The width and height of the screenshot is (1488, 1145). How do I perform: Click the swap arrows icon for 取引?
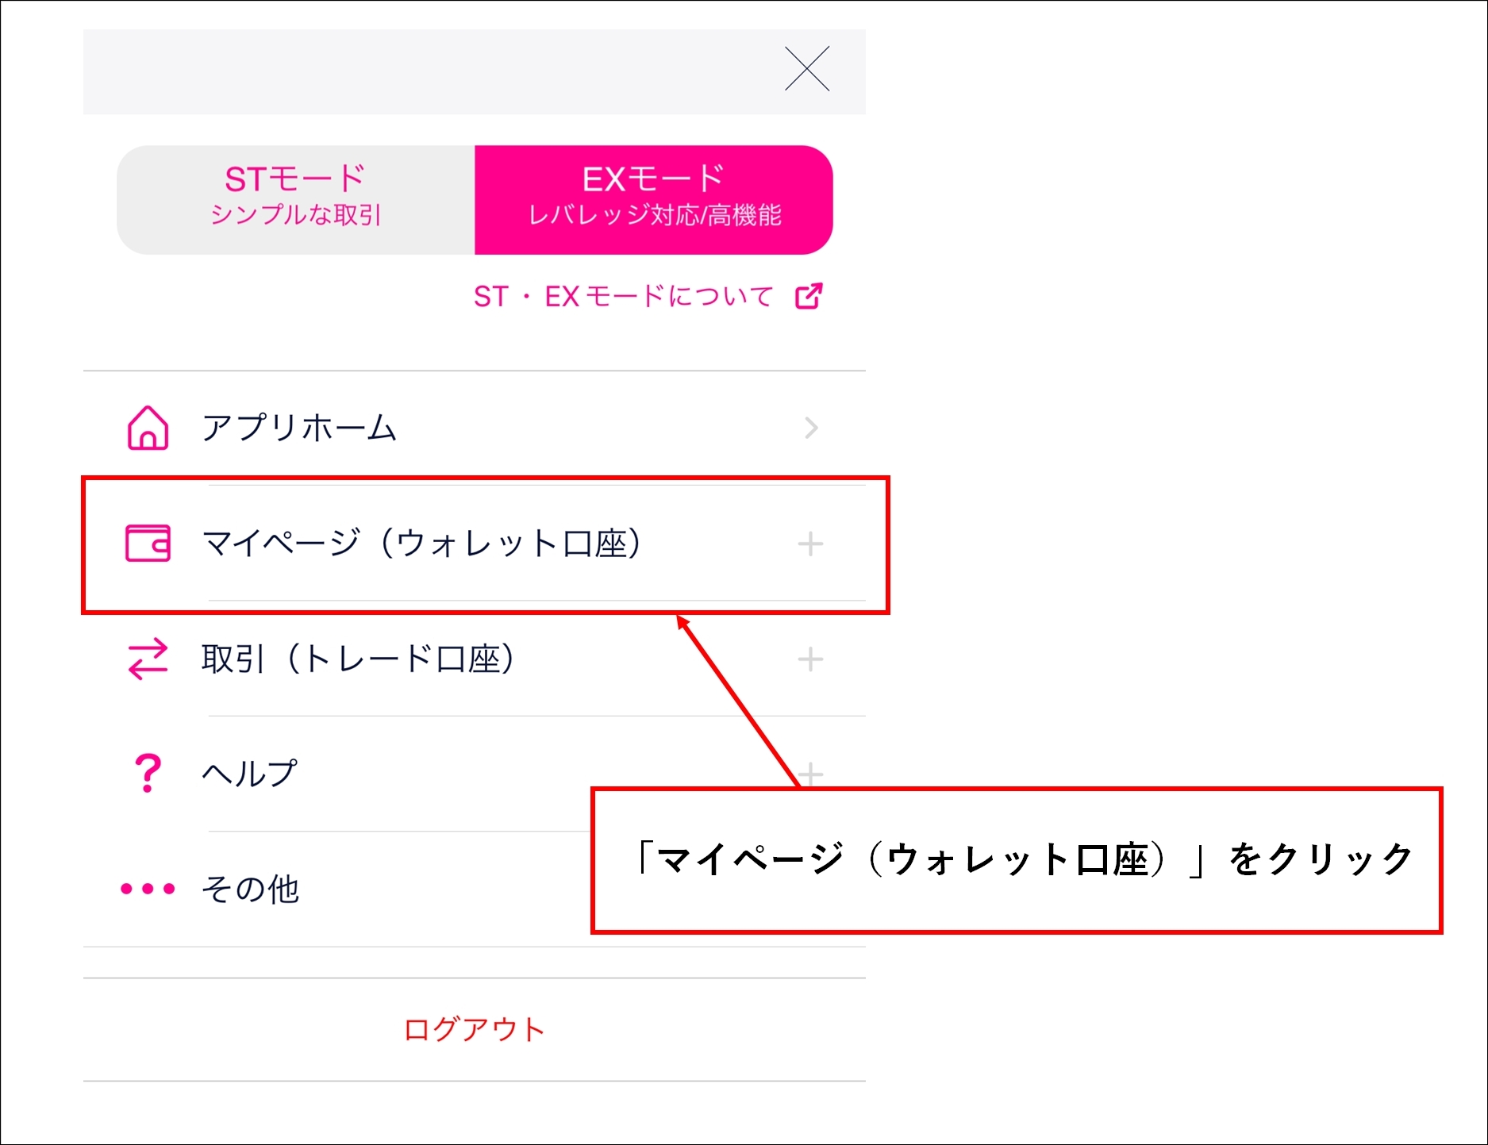click(x=148, y=659)
